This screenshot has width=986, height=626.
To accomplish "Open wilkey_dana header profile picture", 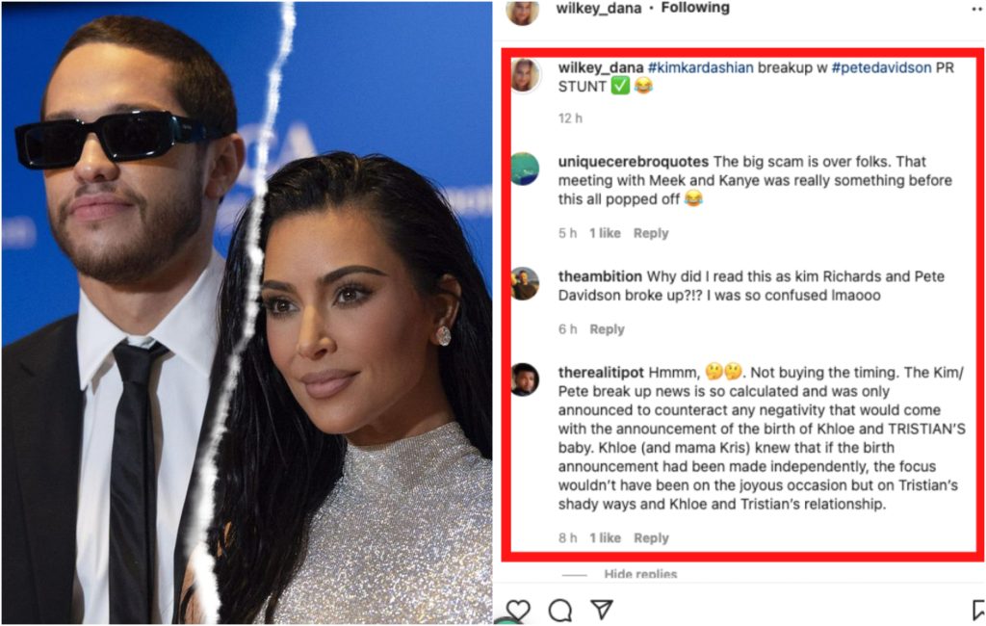I will tap(523, 12).
